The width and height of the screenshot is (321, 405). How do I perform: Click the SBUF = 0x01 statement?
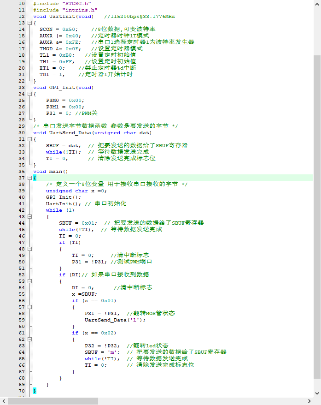point(78,223)
